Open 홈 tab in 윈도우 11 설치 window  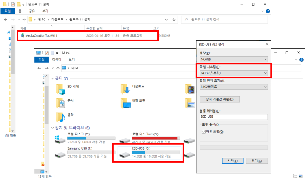click(x=20, y=11)
